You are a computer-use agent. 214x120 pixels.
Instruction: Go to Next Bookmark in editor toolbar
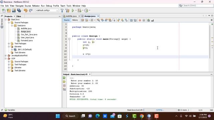[x=122, y=20]
